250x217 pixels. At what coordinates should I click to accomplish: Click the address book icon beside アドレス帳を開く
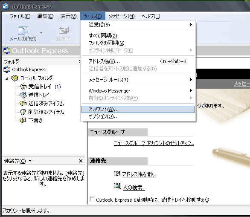[117, 174]
